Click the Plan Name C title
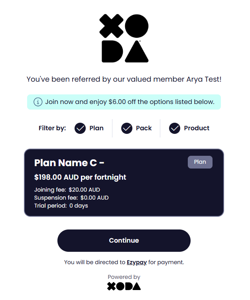 pos(69,163)
